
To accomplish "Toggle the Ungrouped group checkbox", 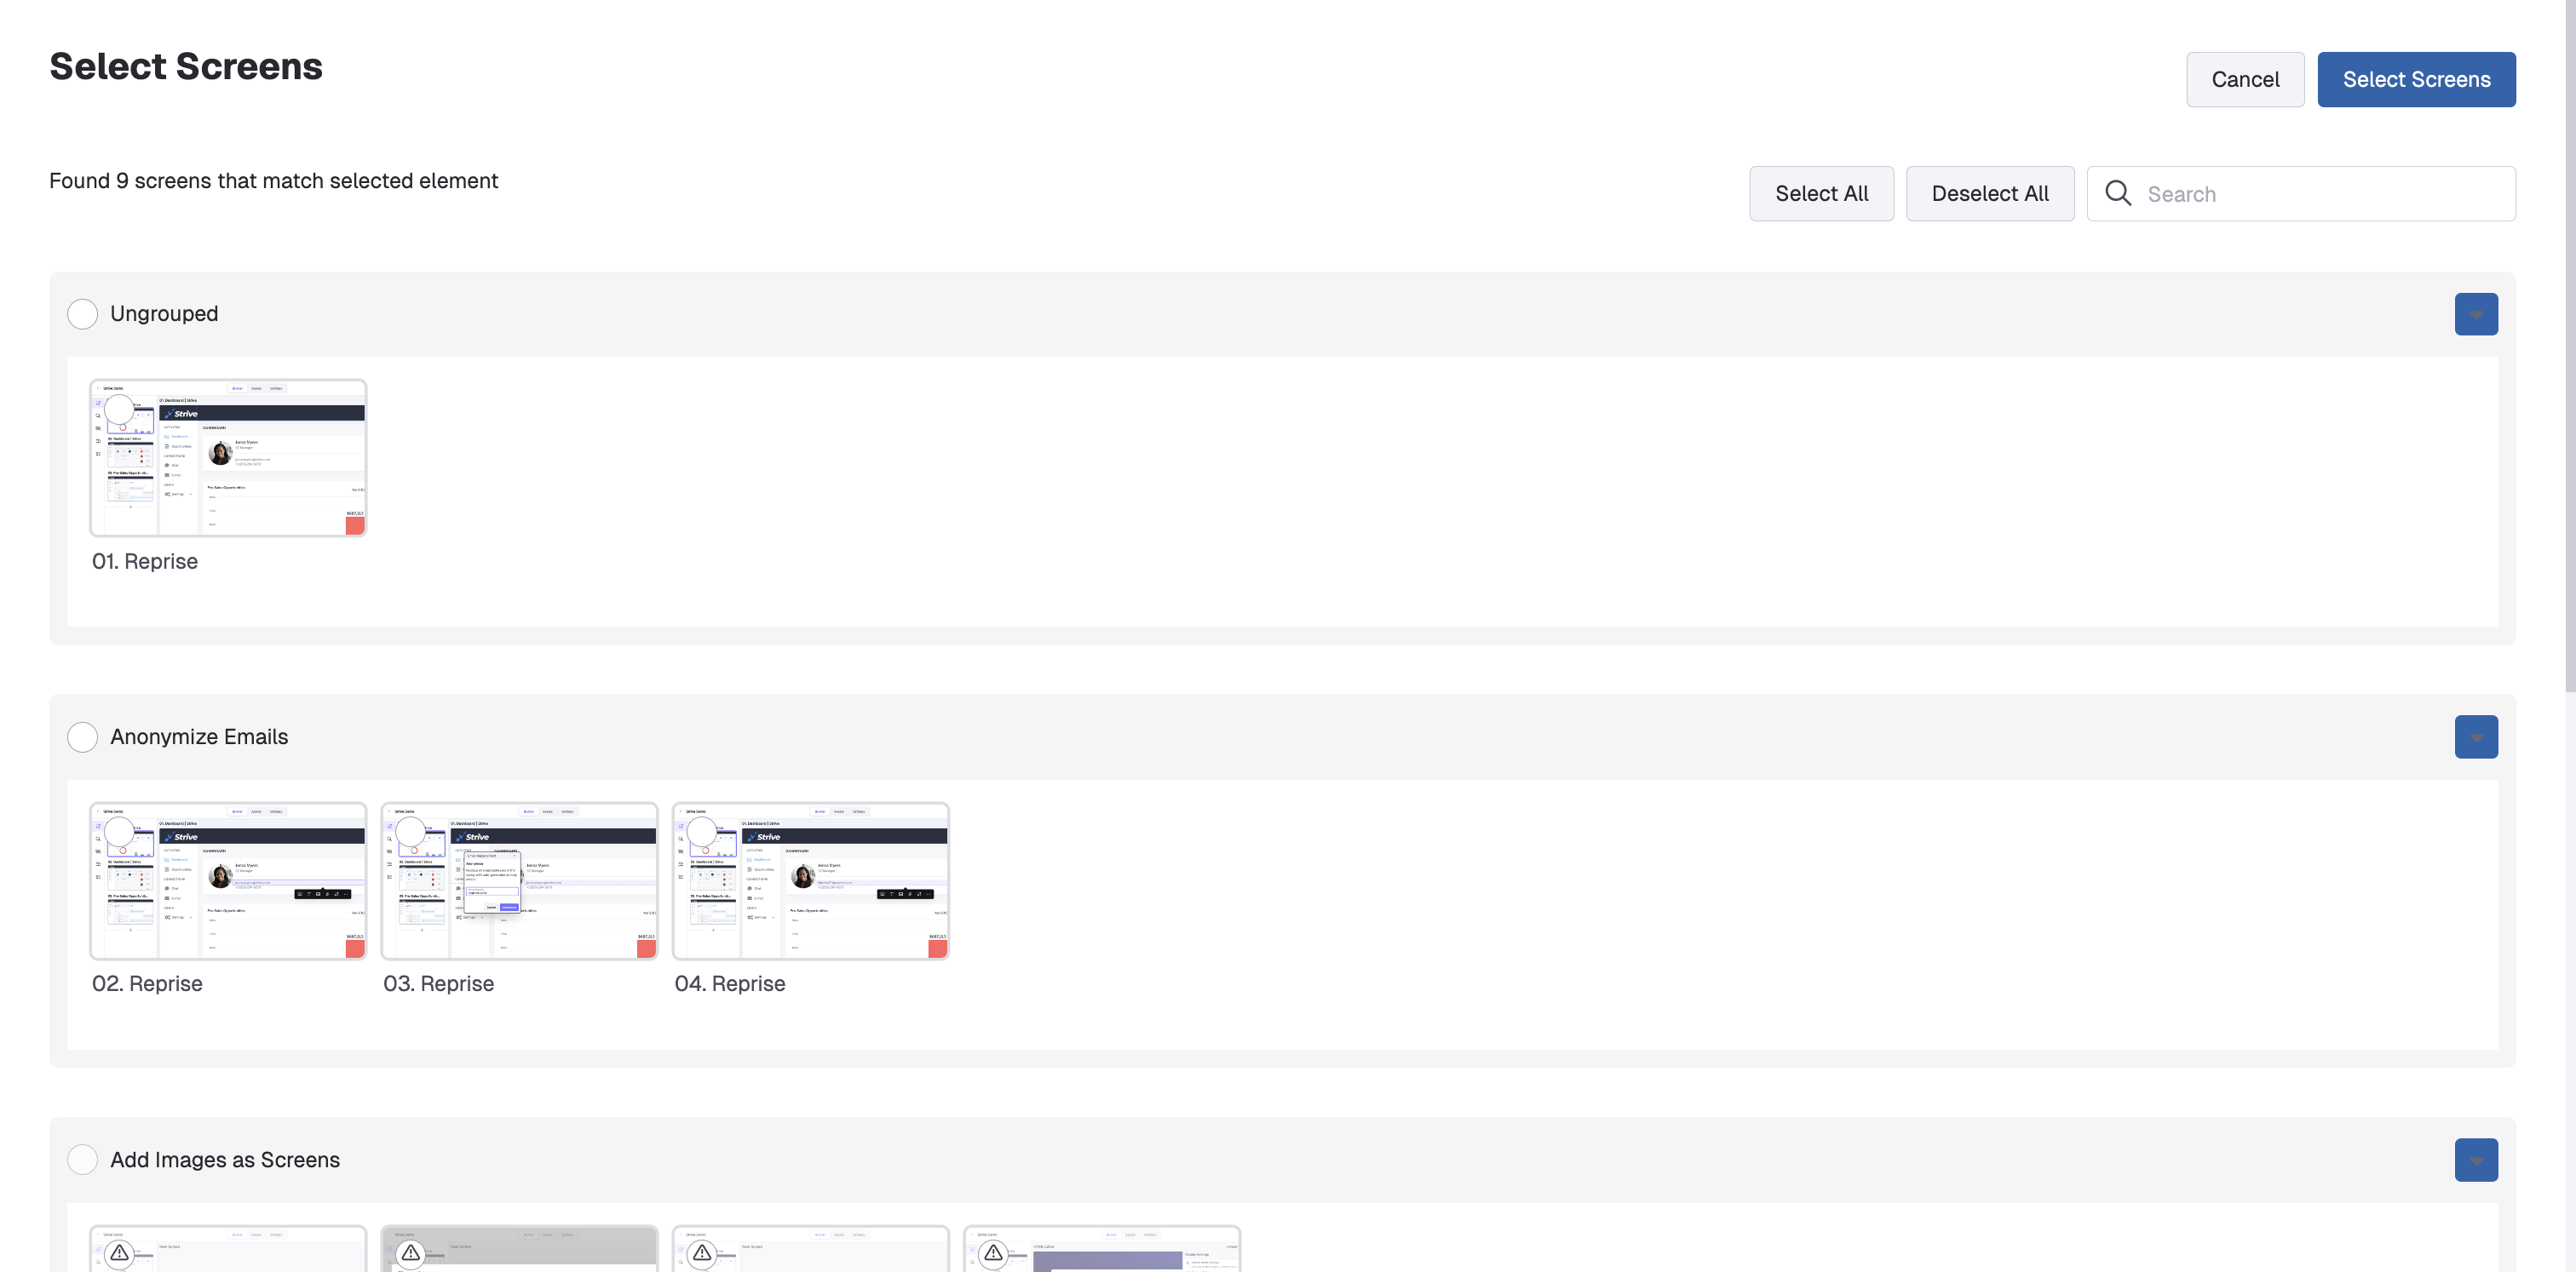I will click(82, 314).
